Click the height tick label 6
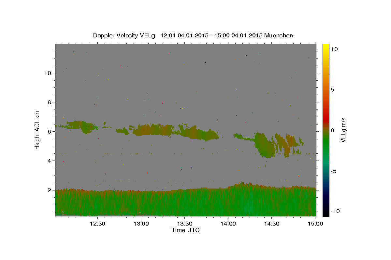 coord(50,132)
